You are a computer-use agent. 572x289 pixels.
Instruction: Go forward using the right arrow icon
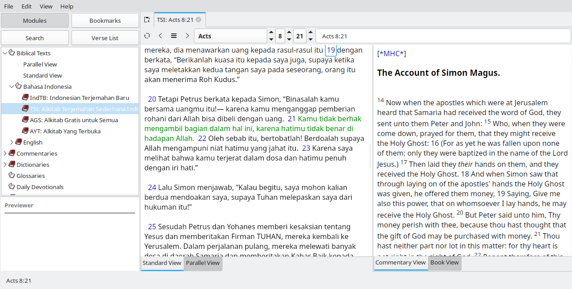click(187, 36)
